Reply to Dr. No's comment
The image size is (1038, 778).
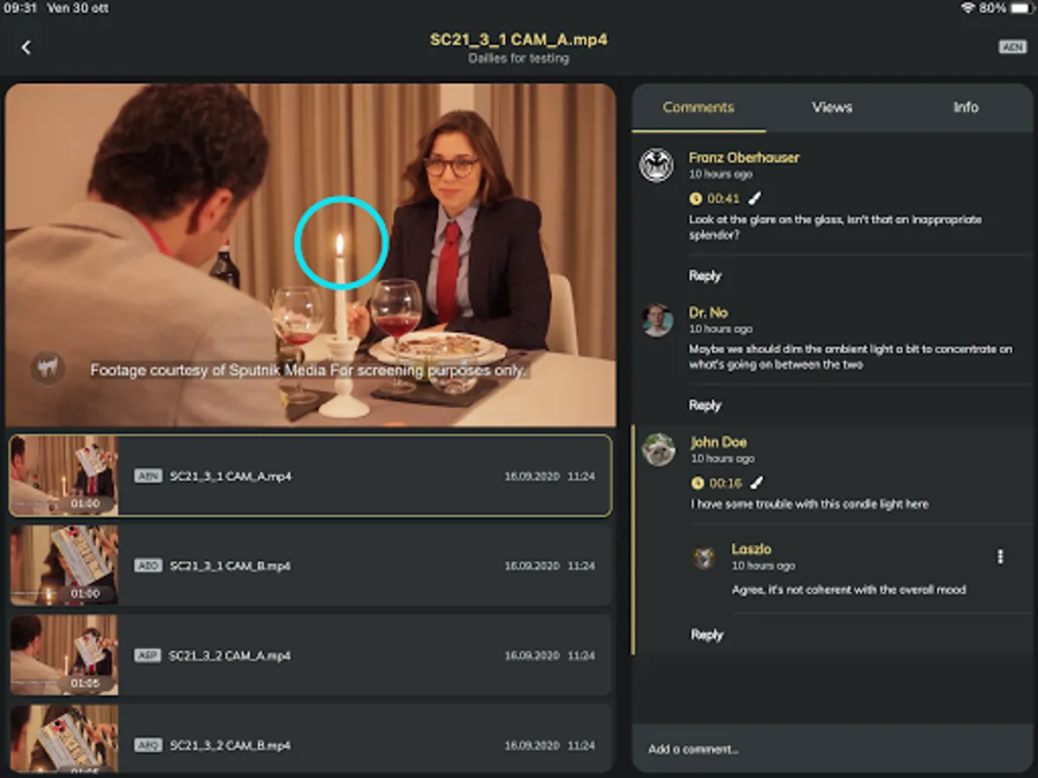[x=705, y=405]
